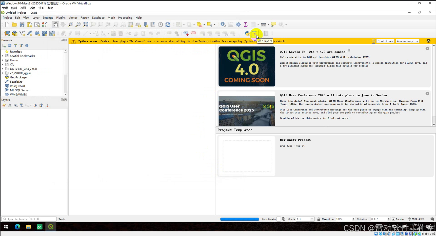Dismiss the Python error message bar
The width and height of the screenshot is (436, 236).
(428, 41)
